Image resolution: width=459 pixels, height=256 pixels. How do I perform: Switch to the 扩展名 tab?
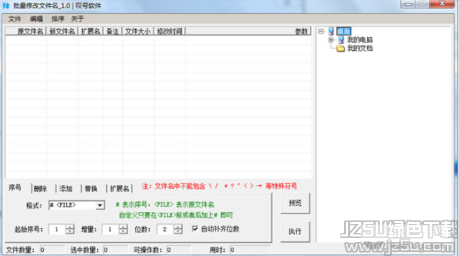click(x=119, y=189)
